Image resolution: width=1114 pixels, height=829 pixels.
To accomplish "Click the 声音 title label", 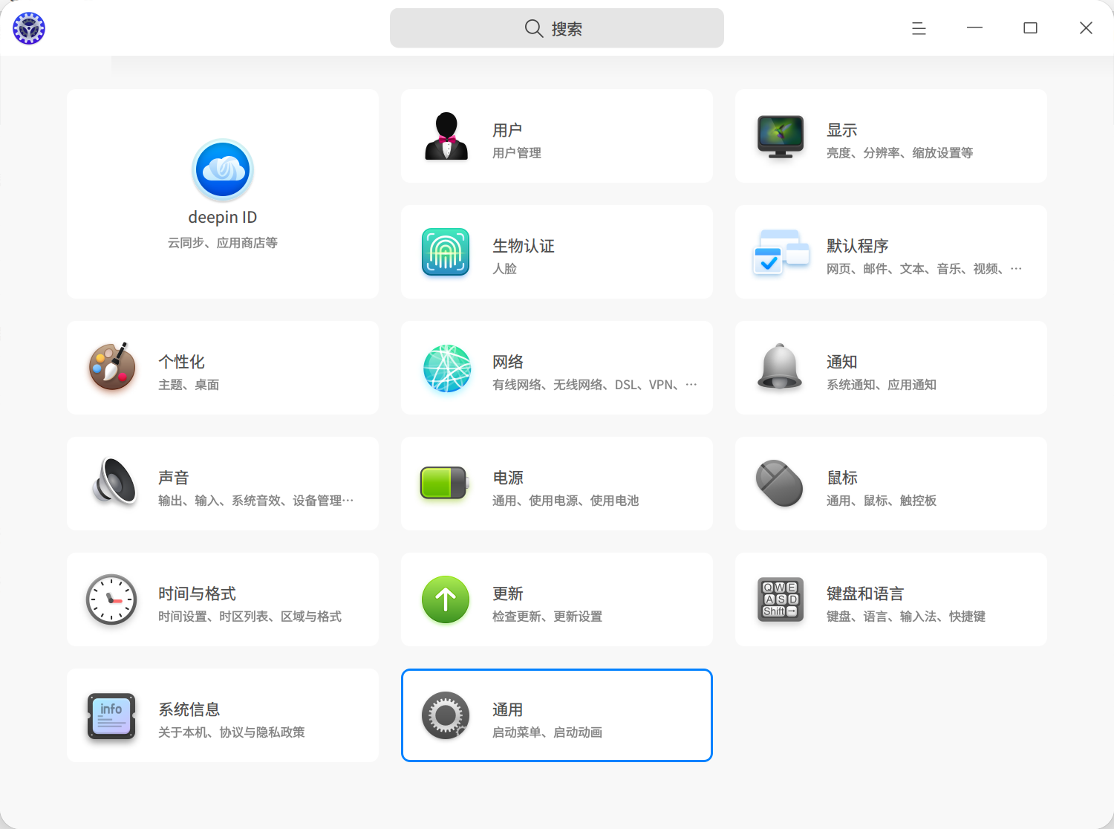I will tap(174, 478).
